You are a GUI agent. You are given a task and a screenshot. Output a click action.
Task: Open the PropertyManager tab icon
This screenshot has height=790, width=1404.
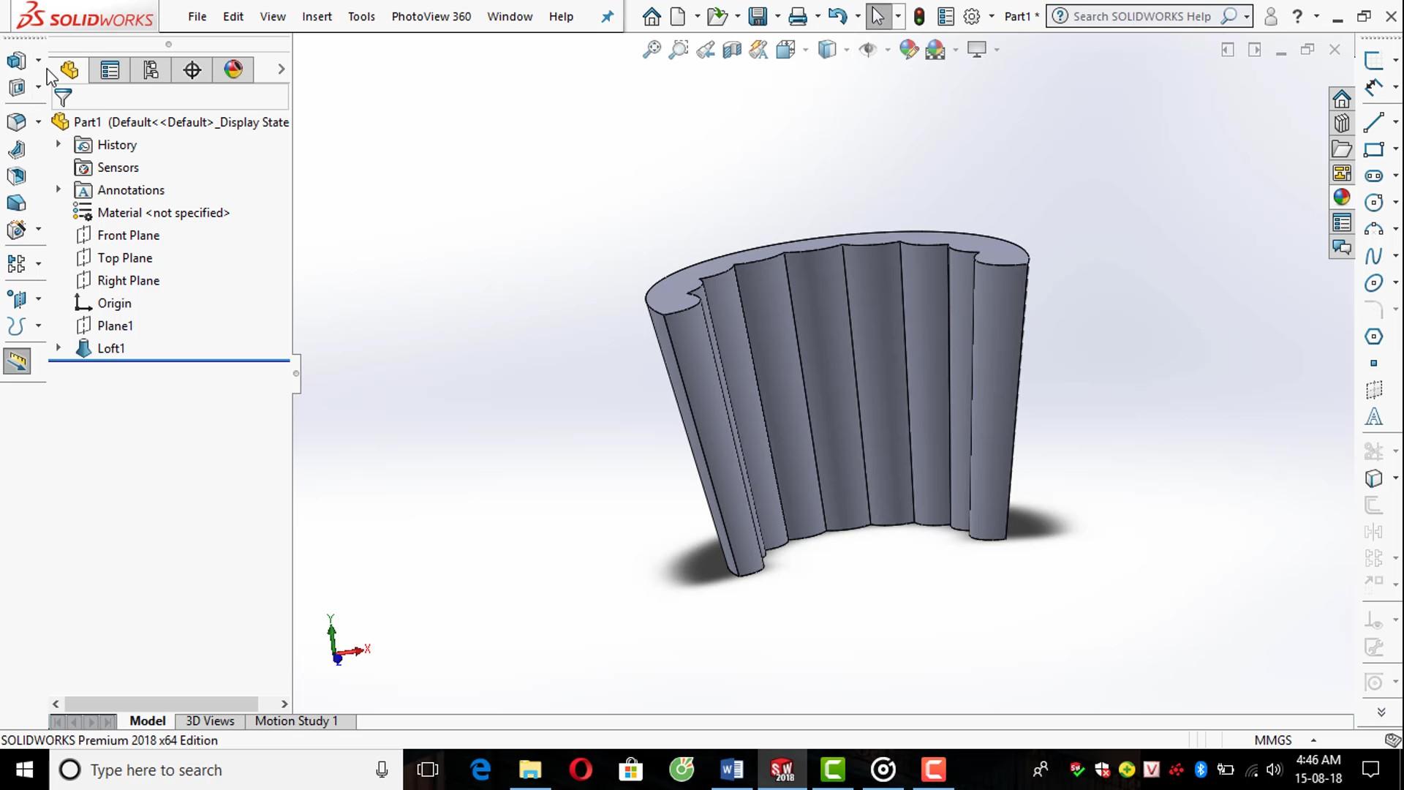pyautogui.click(x=110, y=70)
